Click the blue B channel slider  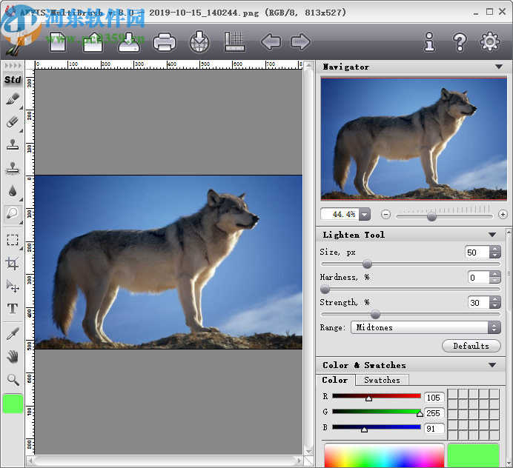click(377, 427)
